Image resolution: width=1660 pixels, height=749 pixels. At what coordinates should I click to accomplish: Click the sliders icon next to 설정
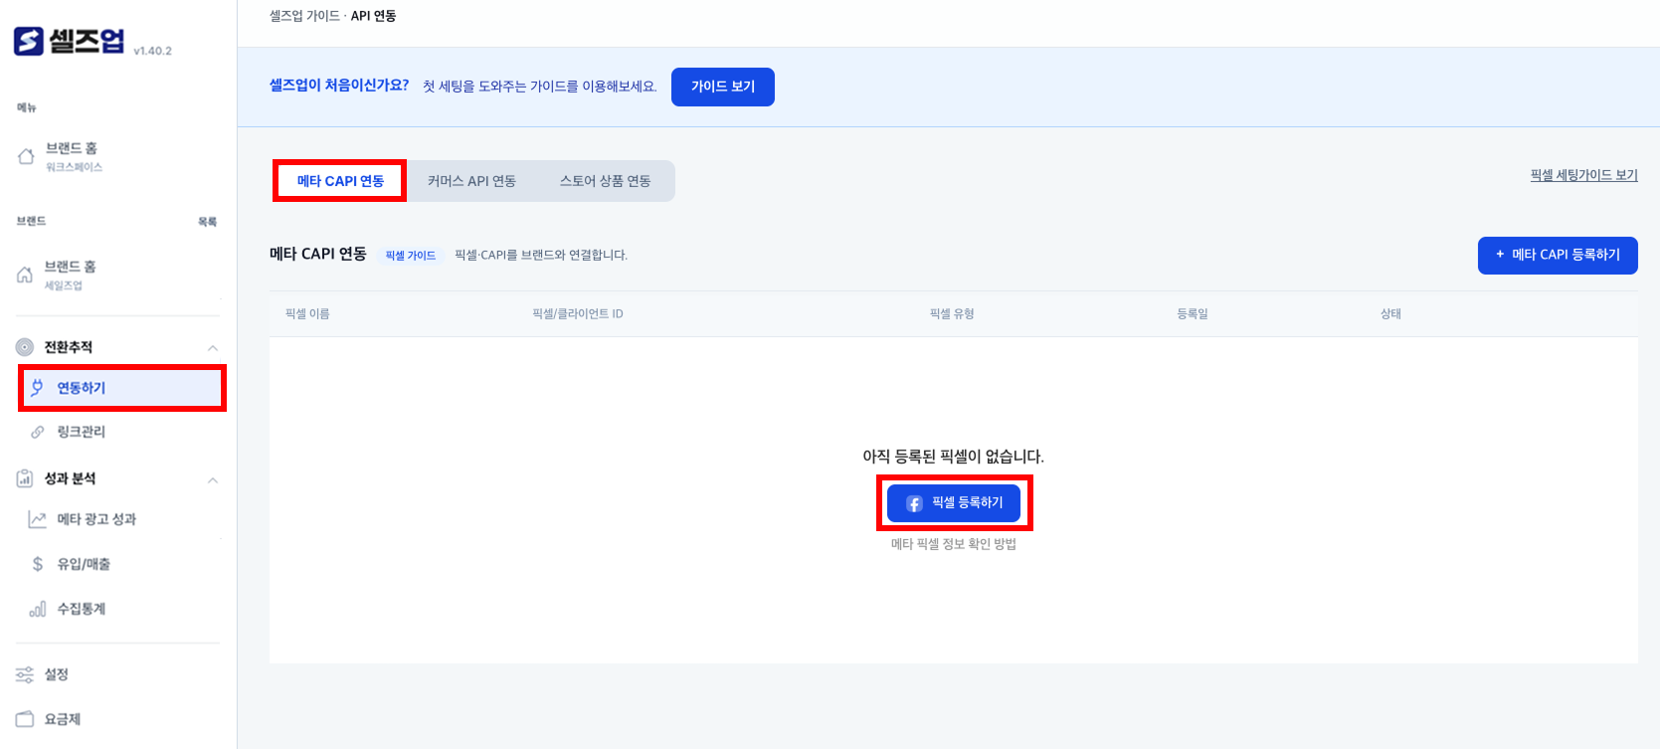coord(25,675)
